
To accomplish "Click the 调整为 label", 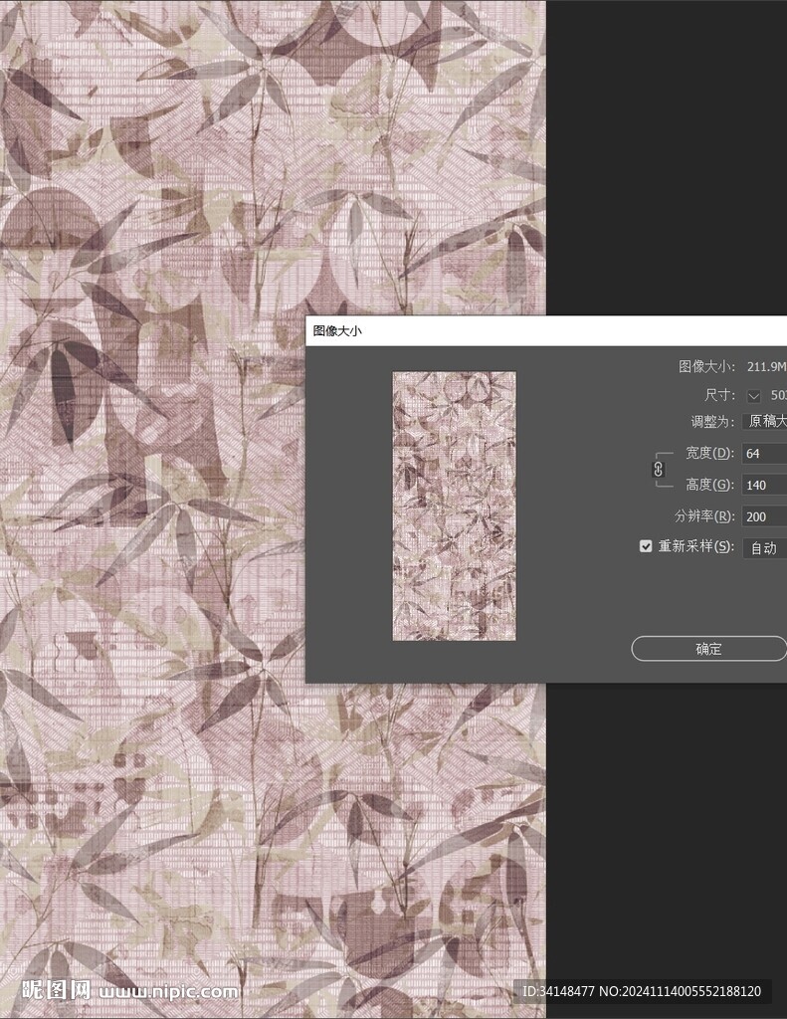I will 712,422.
